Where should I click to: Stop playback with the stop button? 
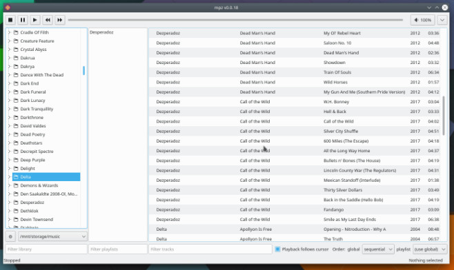click(x=10, y=20)
